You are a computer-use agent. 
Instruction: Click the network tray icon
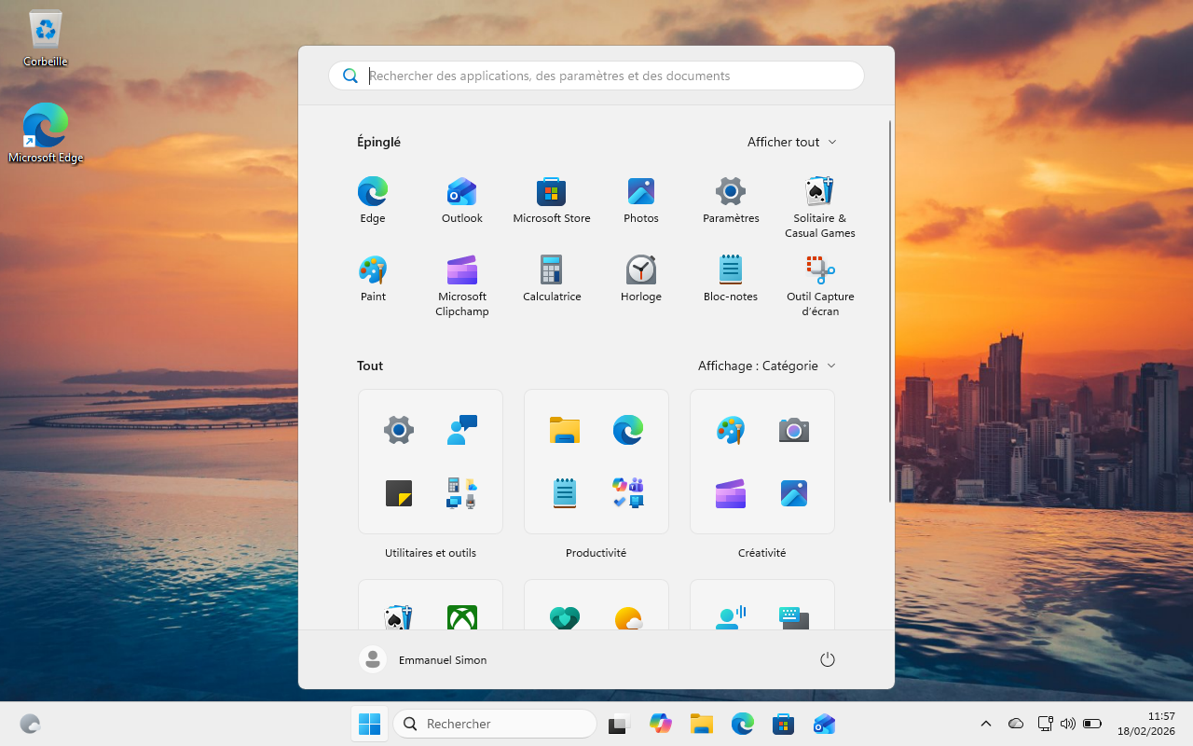pyautogui.click(x=1045, y=724)
